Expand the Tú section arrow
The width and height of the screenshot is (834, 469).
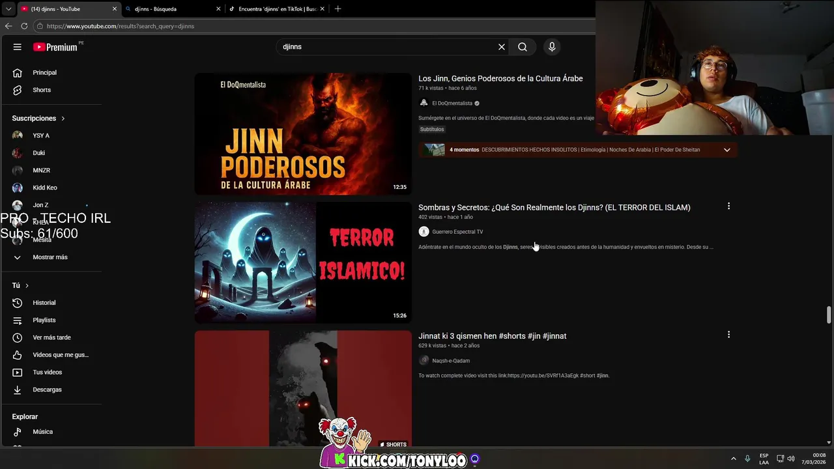tap(27, 286)
